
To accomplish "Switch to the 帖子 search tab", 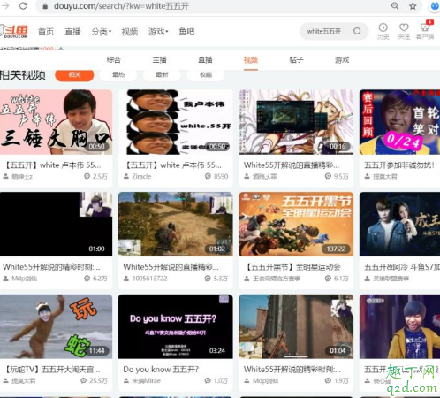I will pos(296,60).
